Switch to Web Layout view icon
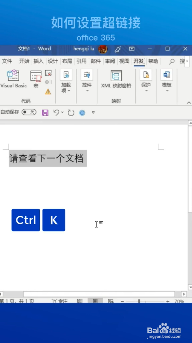 click(x=111, y=301)
